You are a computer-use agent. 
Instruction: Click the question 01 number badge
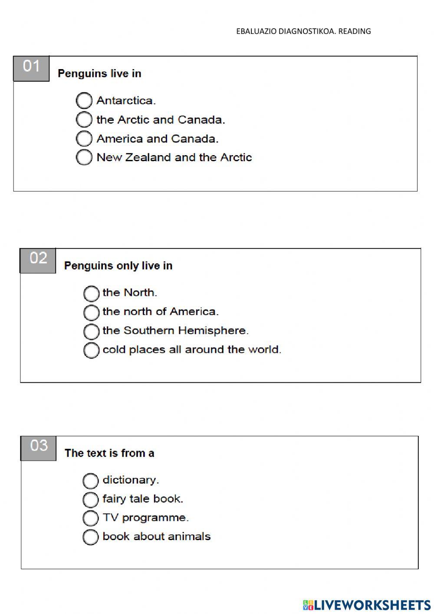coord(31,68)
